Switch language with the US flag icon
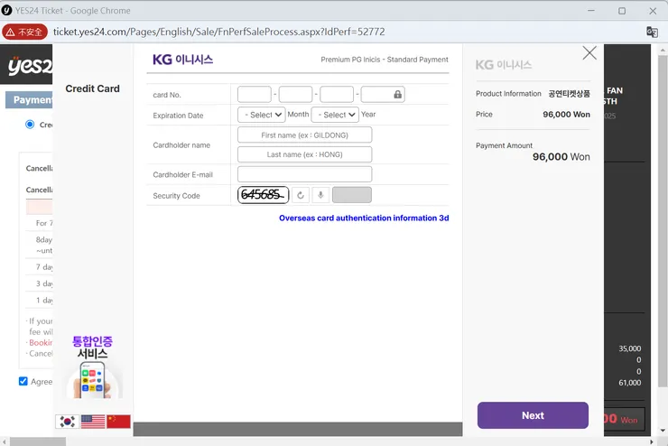The image size is (668, 446). coord(93,422)
